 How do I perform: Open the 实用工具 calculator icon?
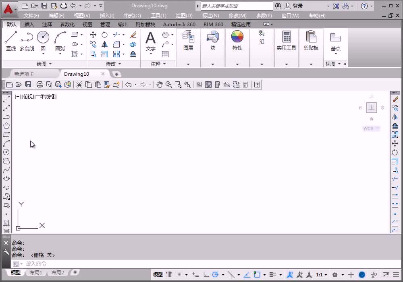pyautogui.click(x=286, y=40)
